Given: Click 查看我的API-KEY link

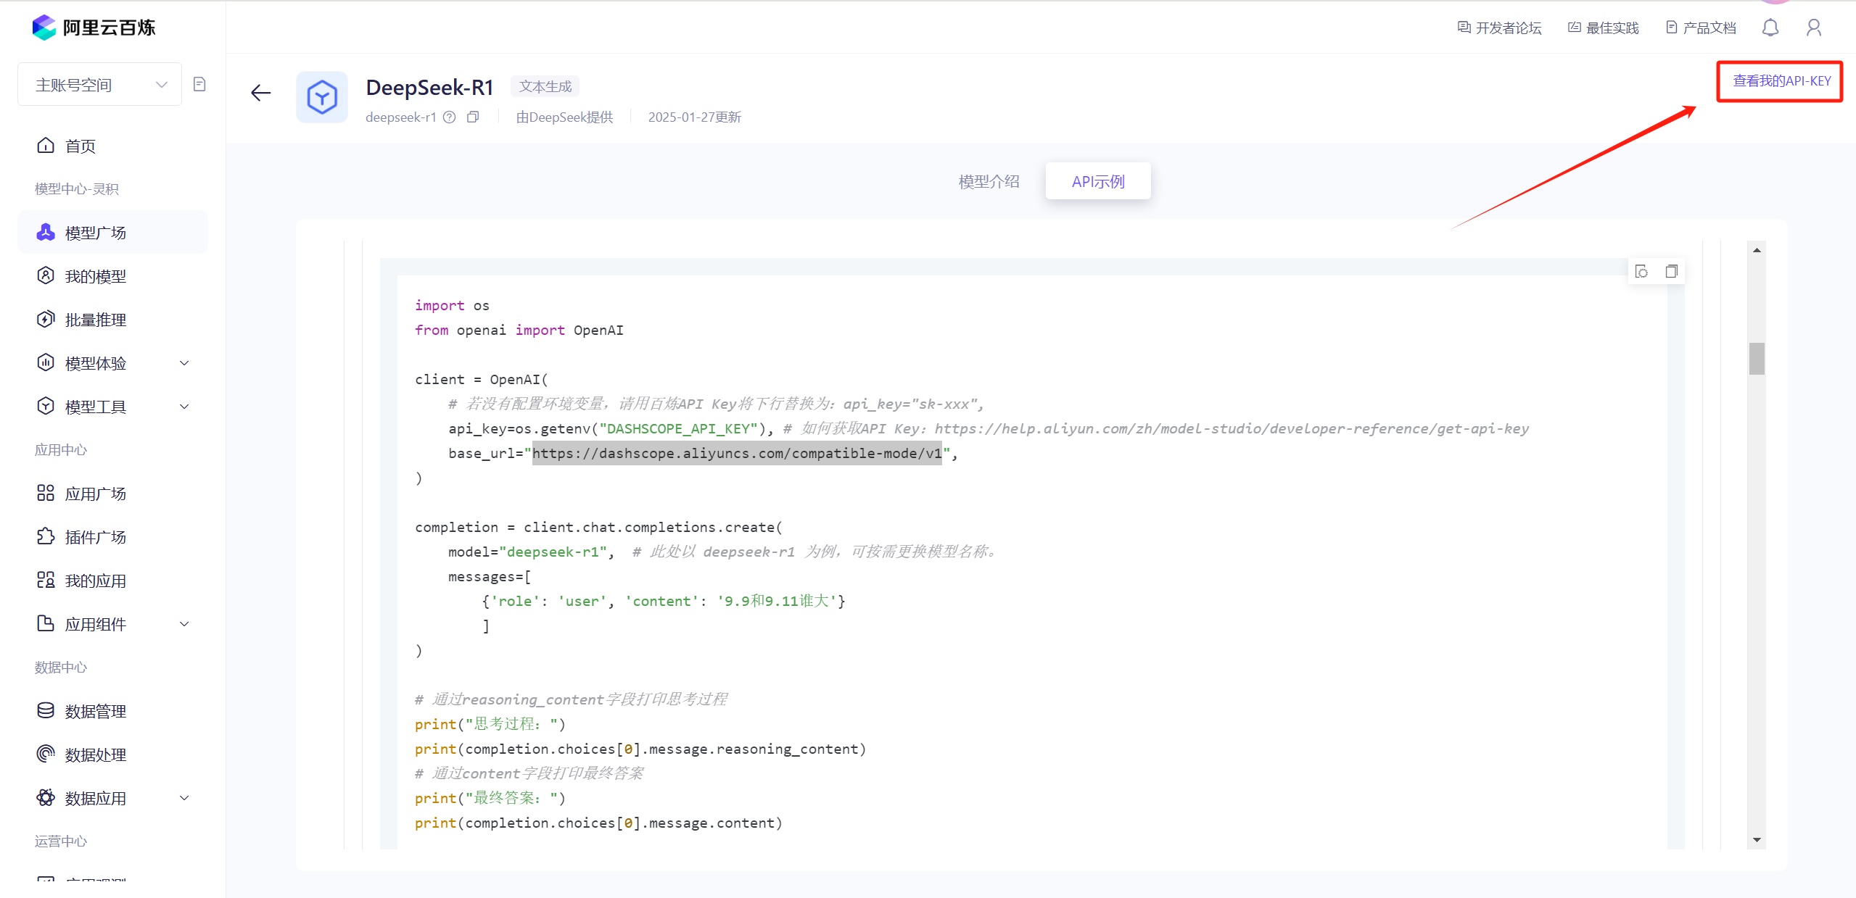Looking at the screenshot, I should (x=1781, y=81).
